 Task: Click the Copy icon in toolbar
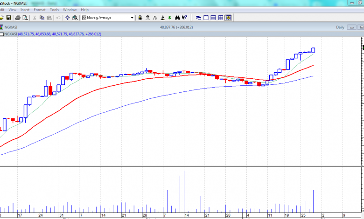point(42,18)
